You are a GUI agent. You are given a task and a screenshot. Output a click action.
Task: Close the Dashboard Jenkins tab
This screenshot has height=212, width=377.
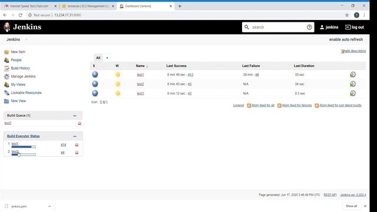click(x=171, y=6)
